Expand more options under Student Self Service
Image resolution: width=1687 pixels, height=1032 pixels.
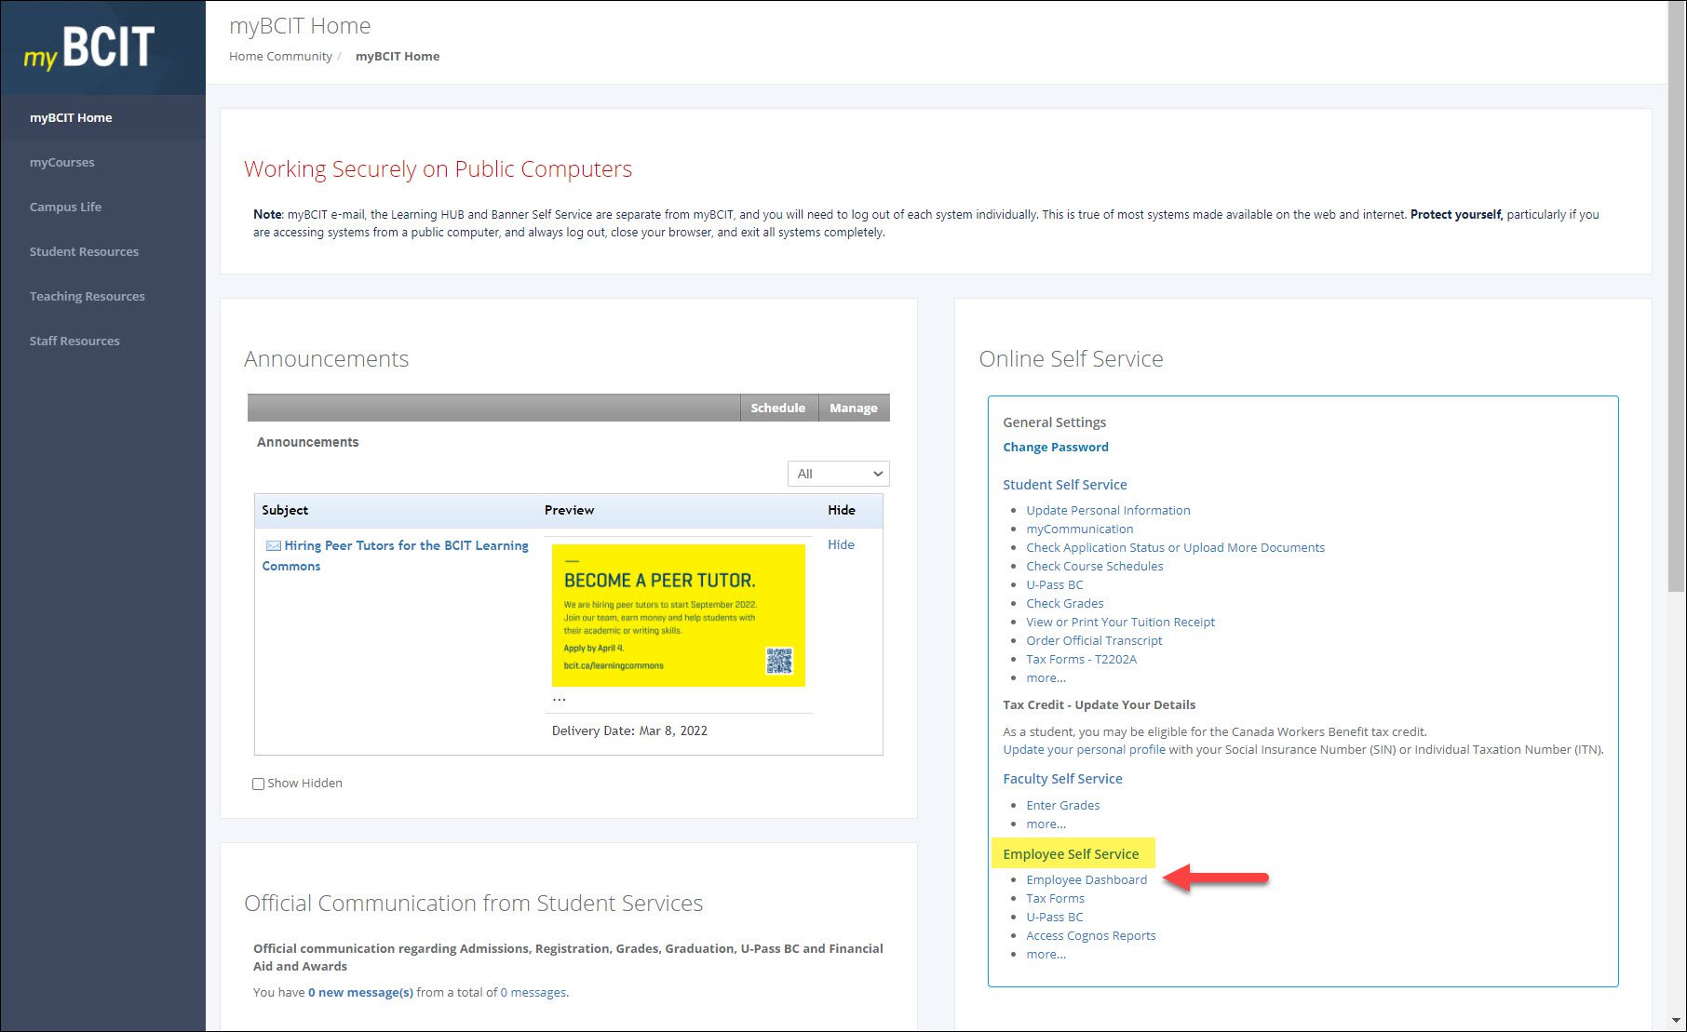pos(1045,677)
